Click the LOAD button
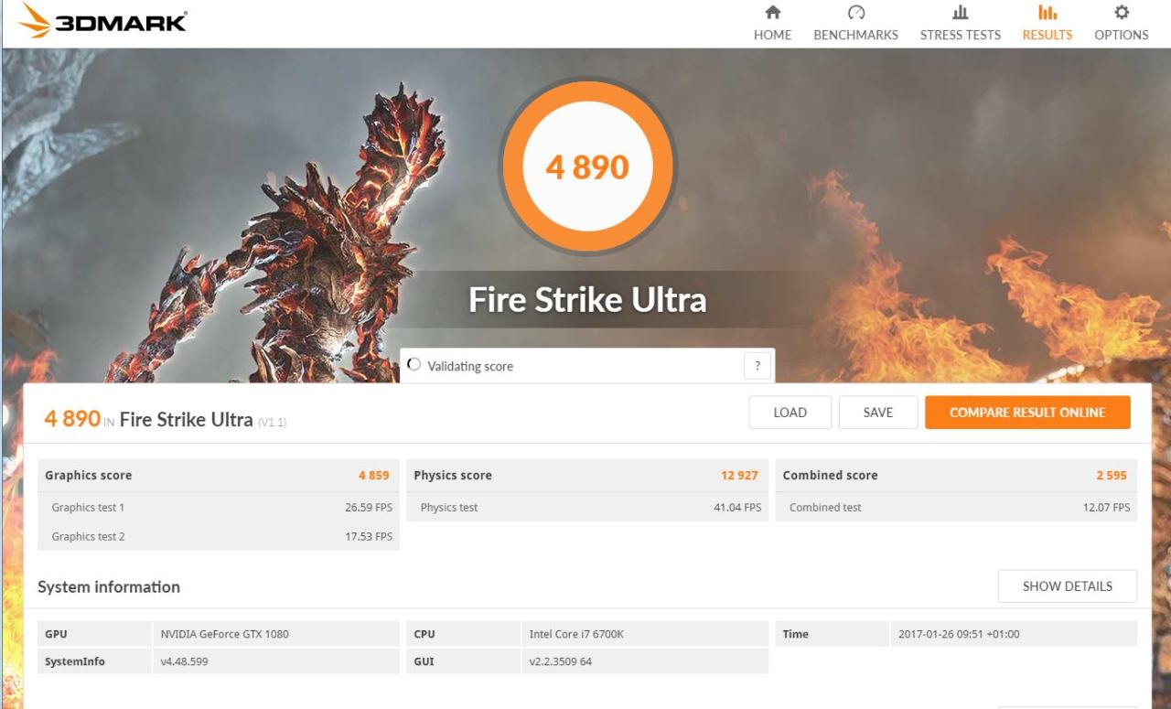Screen dimensions: 1171x709 click(x=790, y=413)
